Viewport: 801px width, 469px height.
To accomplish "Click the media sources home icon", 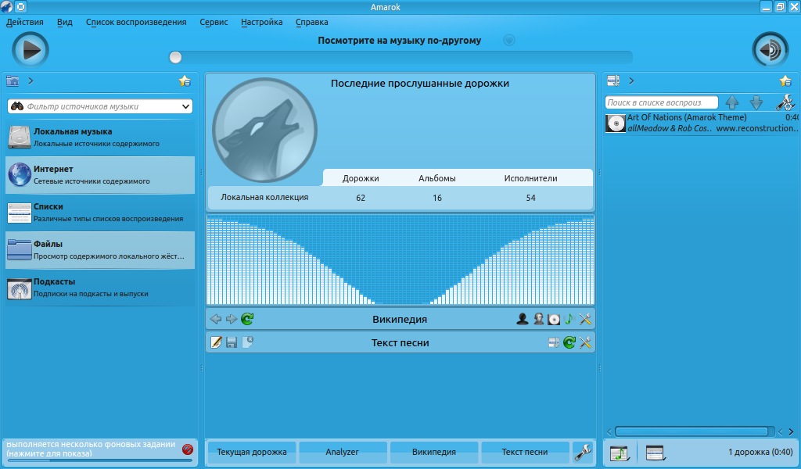I will tap(13, 81).
